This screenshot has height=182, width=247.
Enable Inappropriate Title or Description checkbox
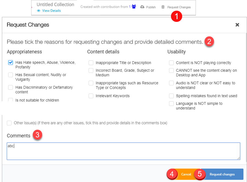point(91,63)
